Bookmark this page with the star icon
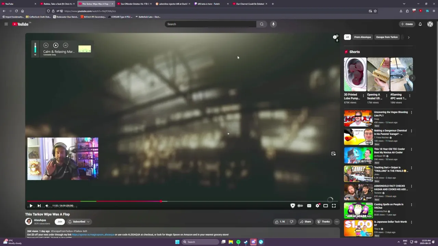This screenshot has height=246, width=438. click(375, 11)
